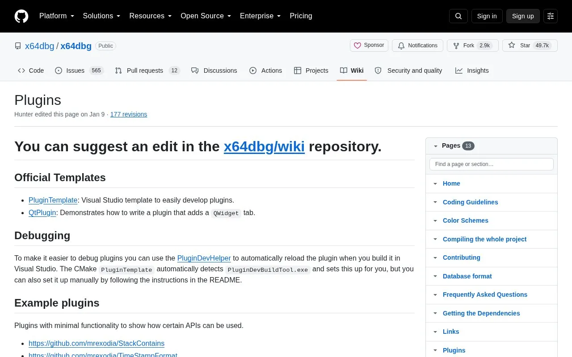Expand the Resources menu

[151, 16]
